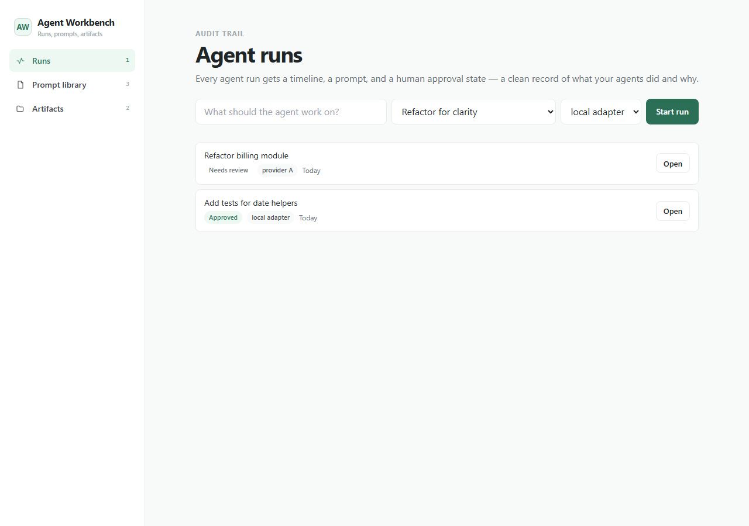
Task: Click the 'Approved' status badge
Action: pyautogui.click(x=223, y=217)
